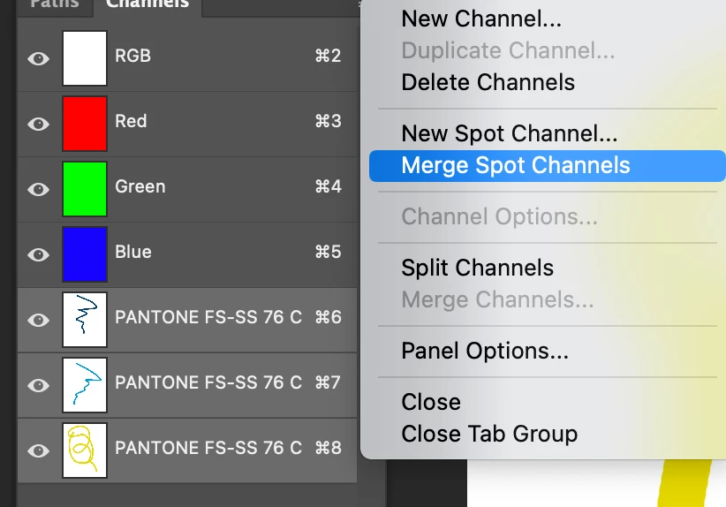Click the Red channel color thumbnail
726x507 pixels.
pyautogui.click(x=85, y=124)
